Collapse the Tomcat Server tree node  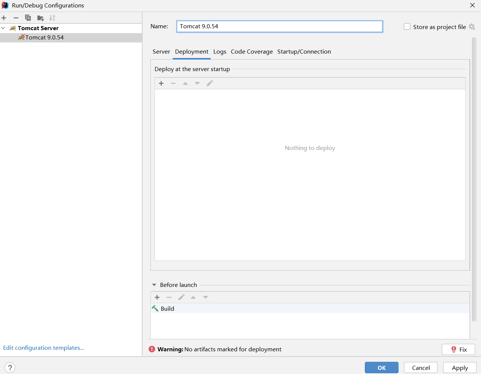[3, 28]
